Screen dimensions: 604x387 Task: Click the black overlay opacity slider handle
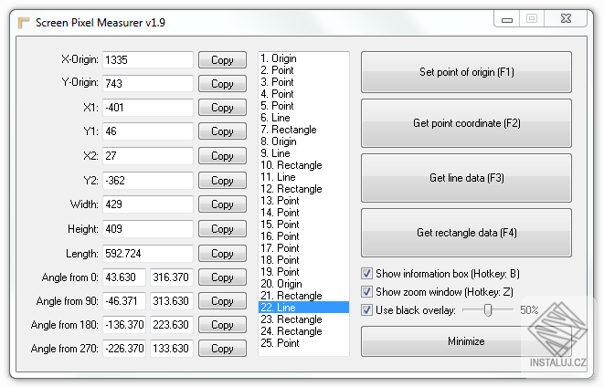[x=488, y=309]
